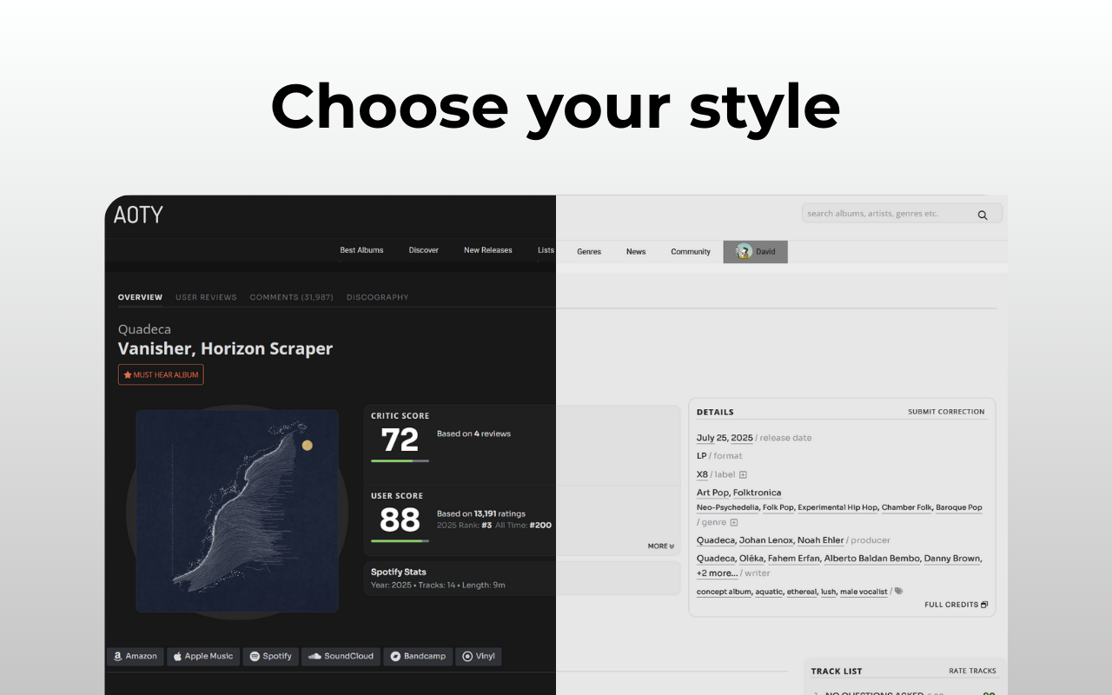The height and width of the screenshot is (695, 1112).
Task: Switch to the User Reviews tab
Action: pyautogui.click(x=206, y=297)
